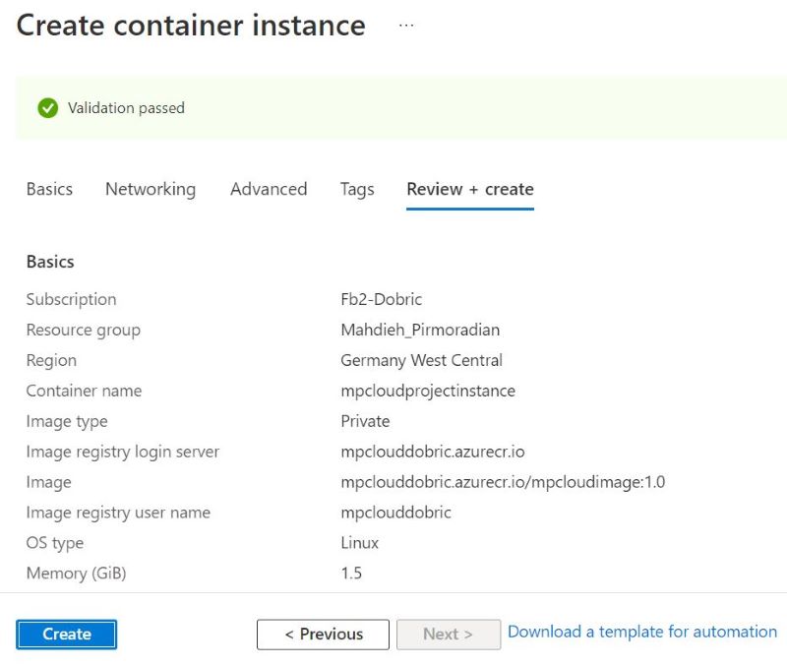Click the Mahdieh_Pirmoradian resource group value

pos(423,330)
